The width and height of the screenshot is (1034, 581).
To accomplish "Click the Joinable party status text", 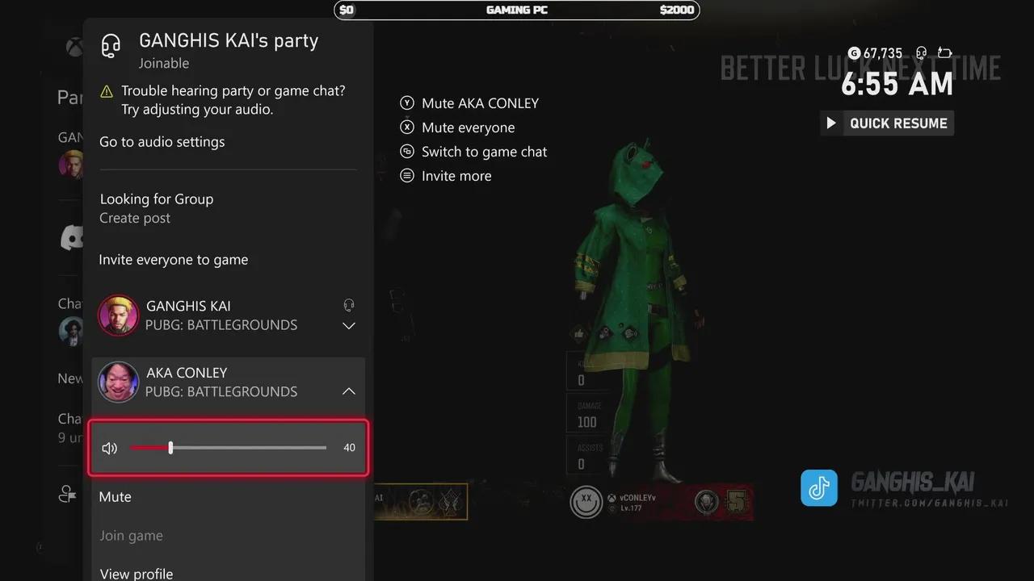I will (164, 64).
